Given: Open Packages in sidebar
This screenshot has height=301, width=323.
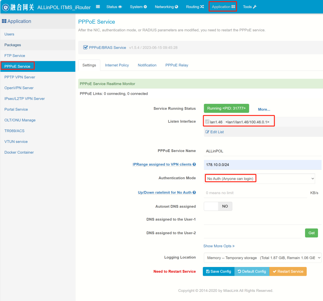Looking at the screenshot, I should pos(38,45).
